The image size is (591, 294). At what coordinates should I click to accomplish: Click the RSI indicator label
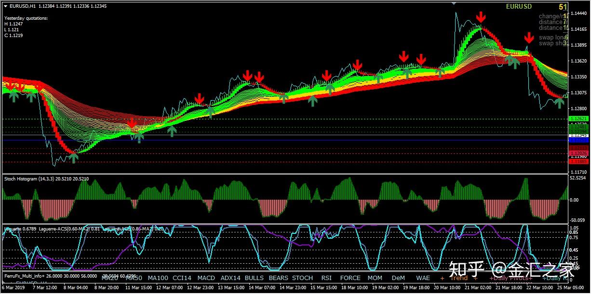326,278
